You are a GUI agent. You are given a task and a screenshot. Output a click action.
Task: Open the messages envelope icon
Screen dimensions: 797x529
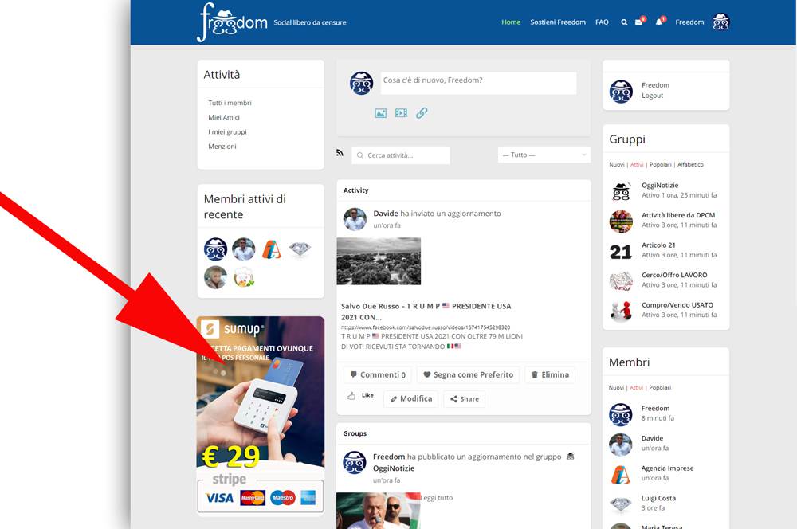coord(639,22)
